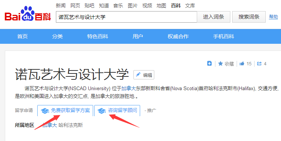Screen dimensions: 281x141
Task: Click the 所属地区 label
Action: click(x=24, y=125)
